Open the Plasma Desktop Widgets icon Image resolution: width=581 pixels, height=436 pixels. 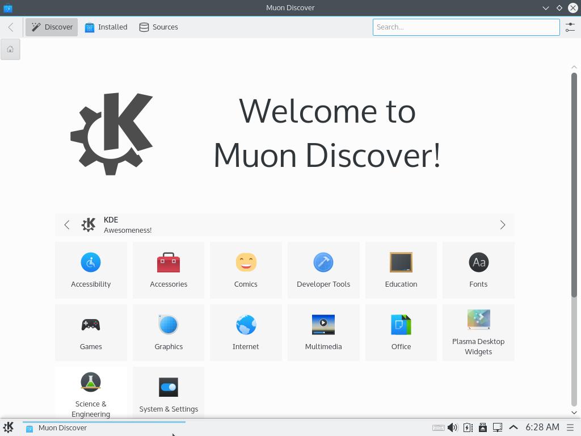[478, 319]
